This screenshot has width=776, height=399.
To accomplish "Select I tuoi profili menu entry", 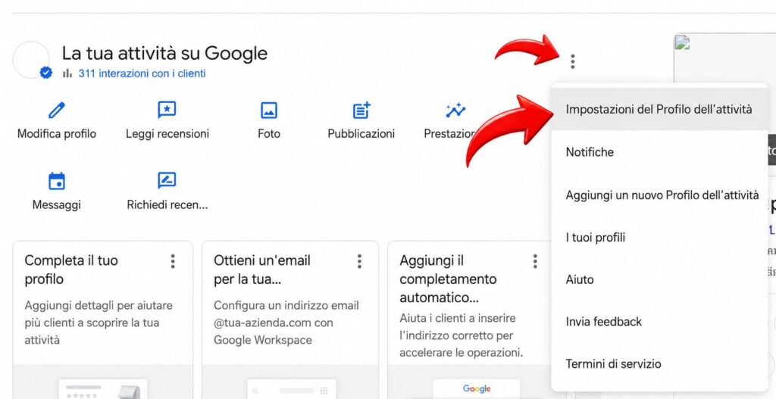I will [x=659, y=237].
